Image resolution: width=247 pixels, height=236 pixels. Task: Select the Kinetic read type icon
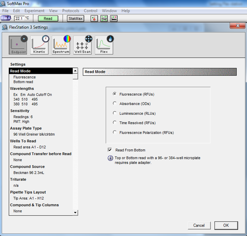click(x=40, y=45)
